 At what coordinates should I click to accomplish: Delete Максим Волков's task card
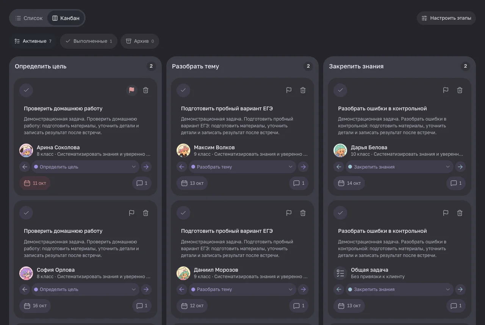[303, 90]
